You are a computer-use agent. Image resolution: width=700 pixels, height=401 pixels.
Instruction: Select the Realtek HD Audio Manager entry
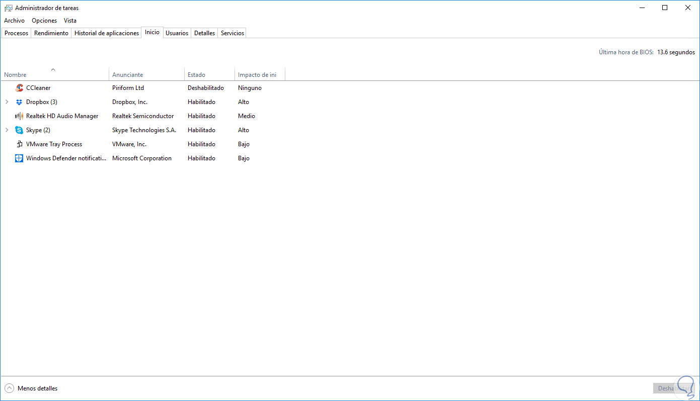(x=62, y=116)
